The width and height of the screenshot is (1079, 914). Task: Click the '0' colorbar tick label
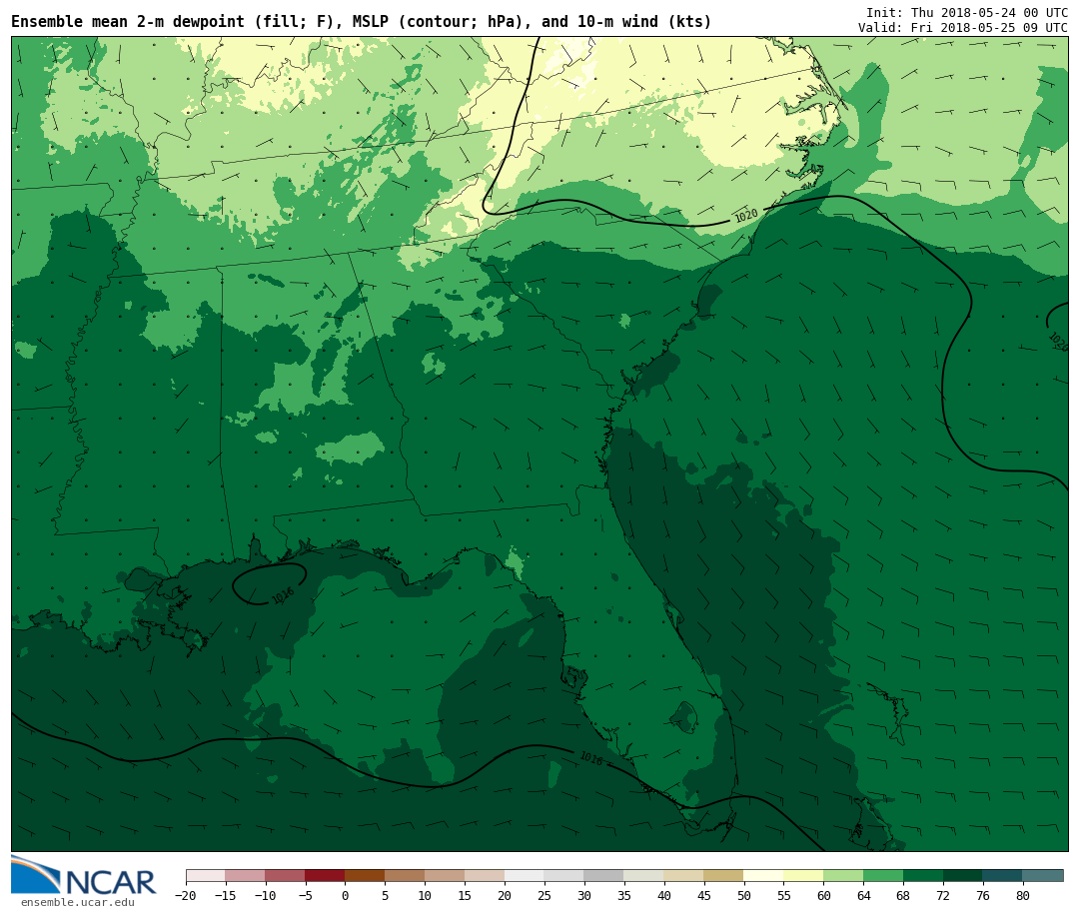(x=346, y=895)
